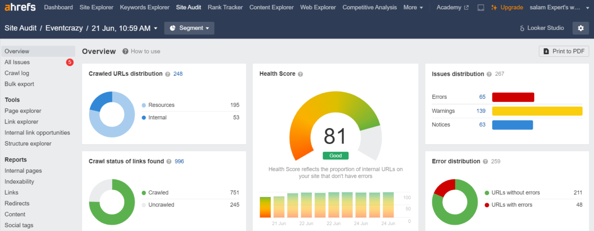
Task: Click the red All Issues badge 5
Action: [x=70, y=62]
